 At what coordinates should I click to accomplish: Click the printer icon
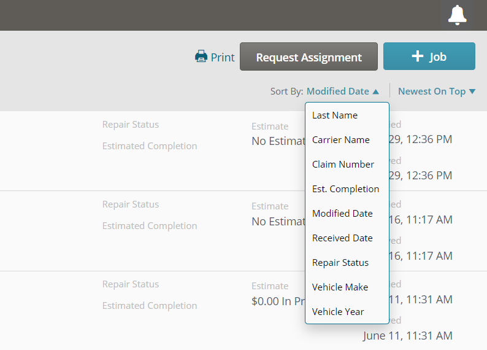(x=201, y=56)
